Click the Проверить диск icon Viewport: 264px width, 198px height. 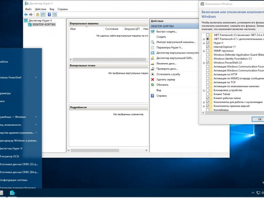tap(152, 69)
